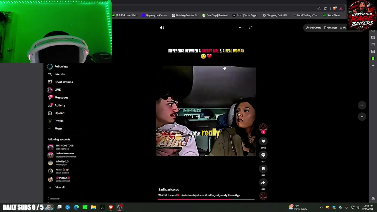Screen dimensions: 377x212
Task: Like the video with the heart icon
Action: point(263,141)
